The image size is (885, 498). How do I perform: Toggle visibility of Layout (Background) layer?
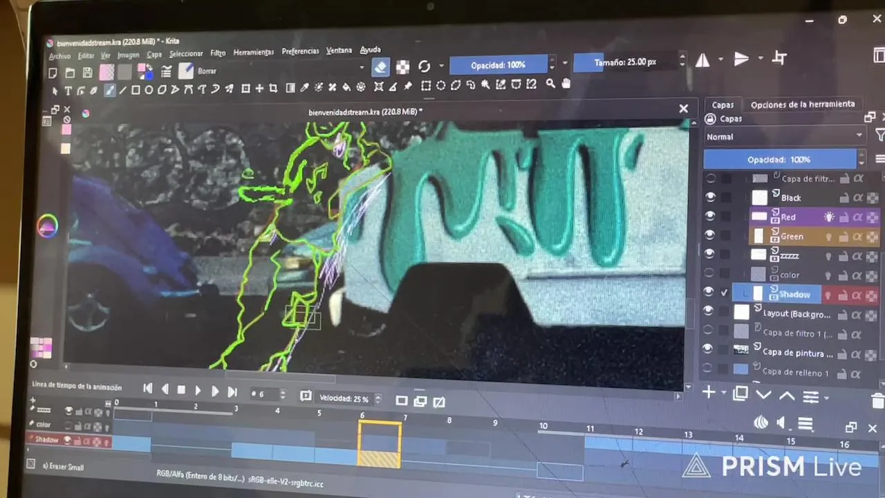tap(709, 311)
